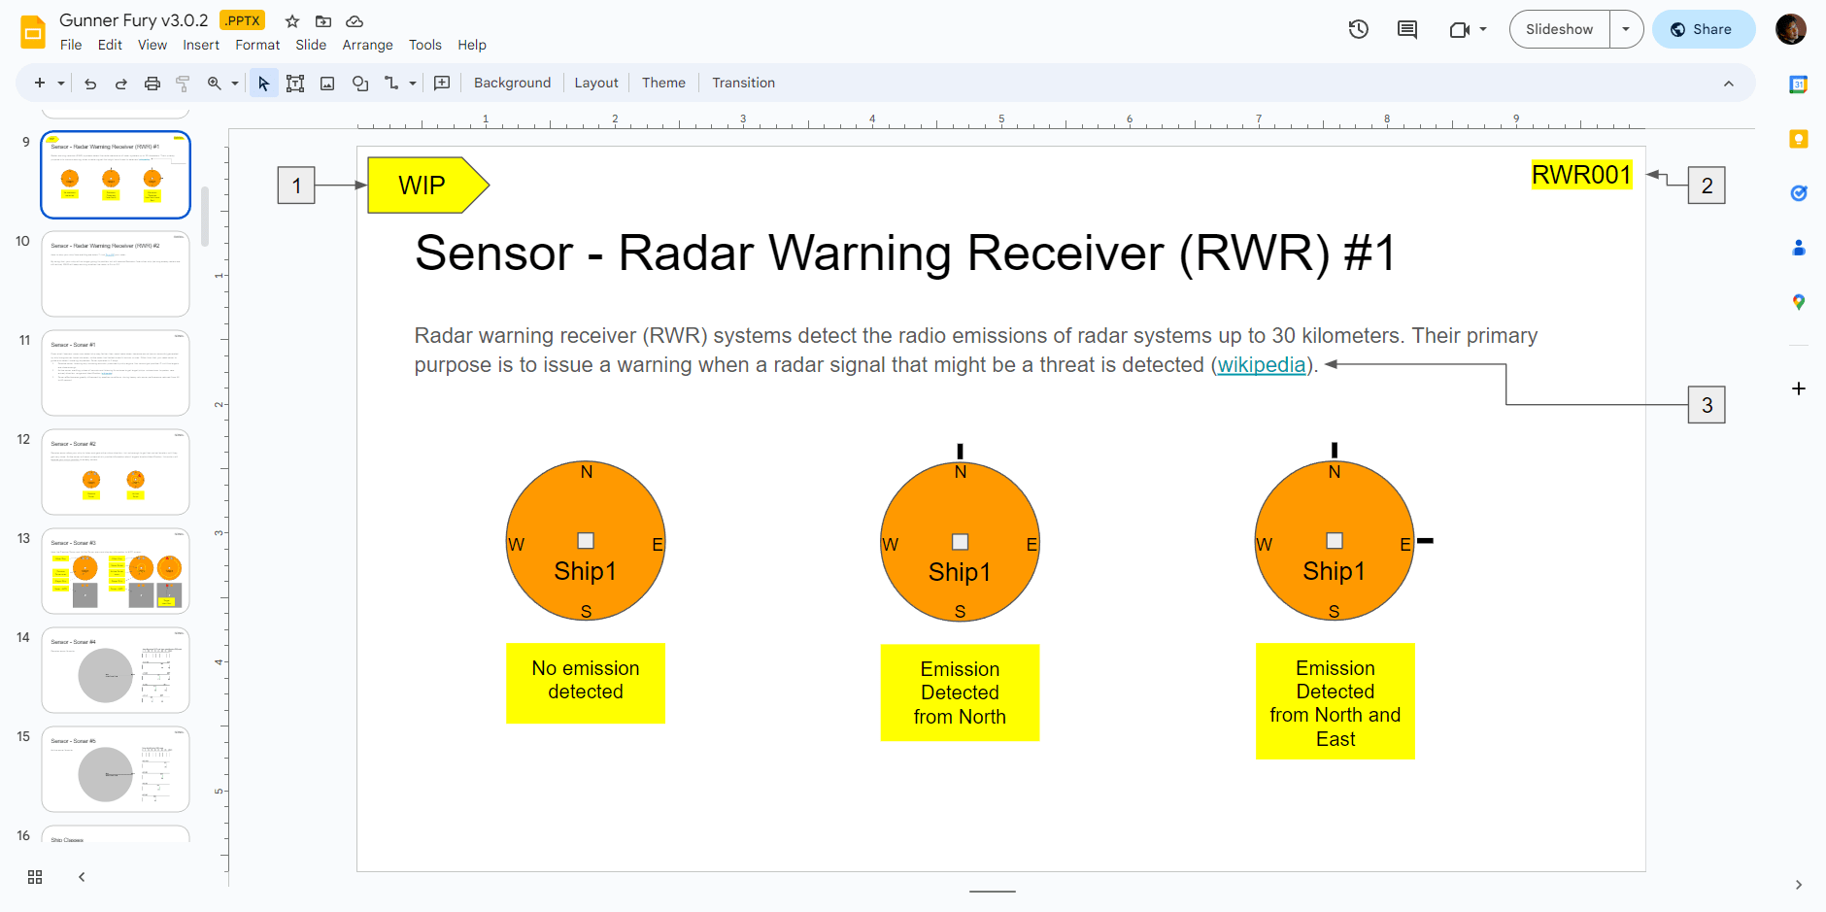Insert an image from toolbar
1826x912 pixels.
(328, 84)
